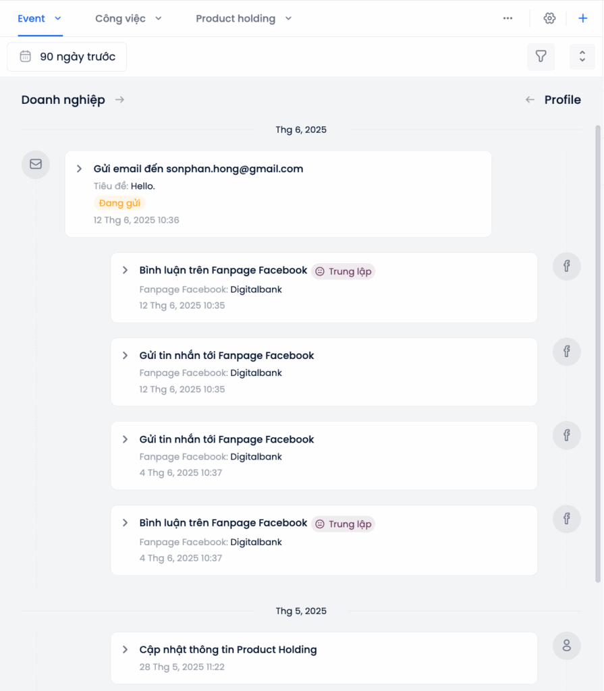Screen dimensions: 604x691
Task: Expand the Cập nhật thông tin Product Holding event
Action: click(x=126, y=650)
